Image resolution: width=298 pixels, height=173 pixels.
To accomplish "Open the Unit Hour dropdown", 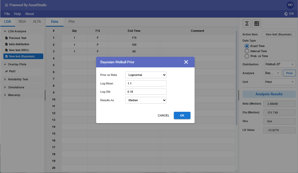I will (280, 82).
